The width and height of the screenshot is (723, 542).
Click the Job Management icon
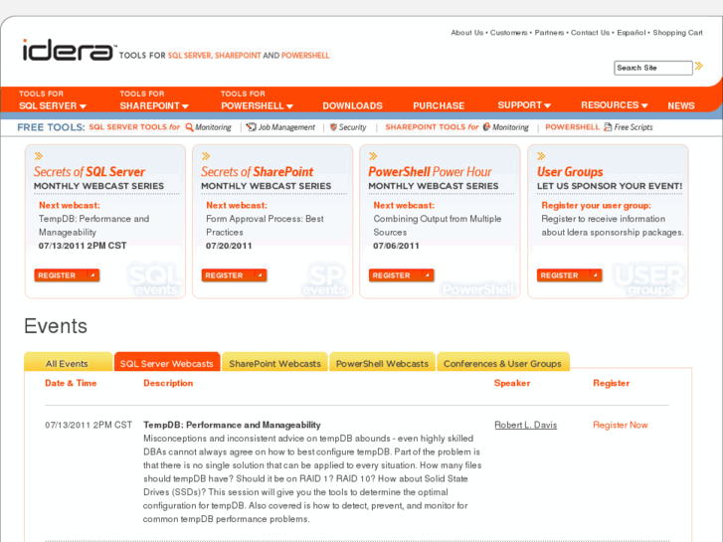(251, 127)
